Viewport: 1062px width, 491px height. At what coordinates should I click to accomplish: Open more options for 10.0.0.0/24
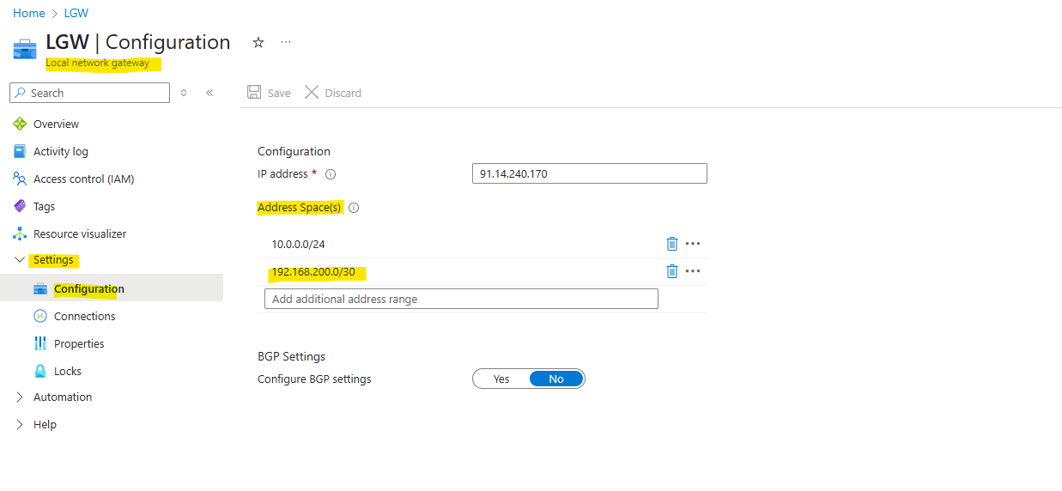[x=693, y=244]
